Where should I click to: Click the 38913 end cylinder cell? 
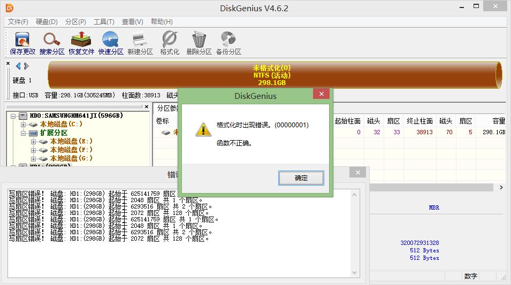tap(424, 132)
